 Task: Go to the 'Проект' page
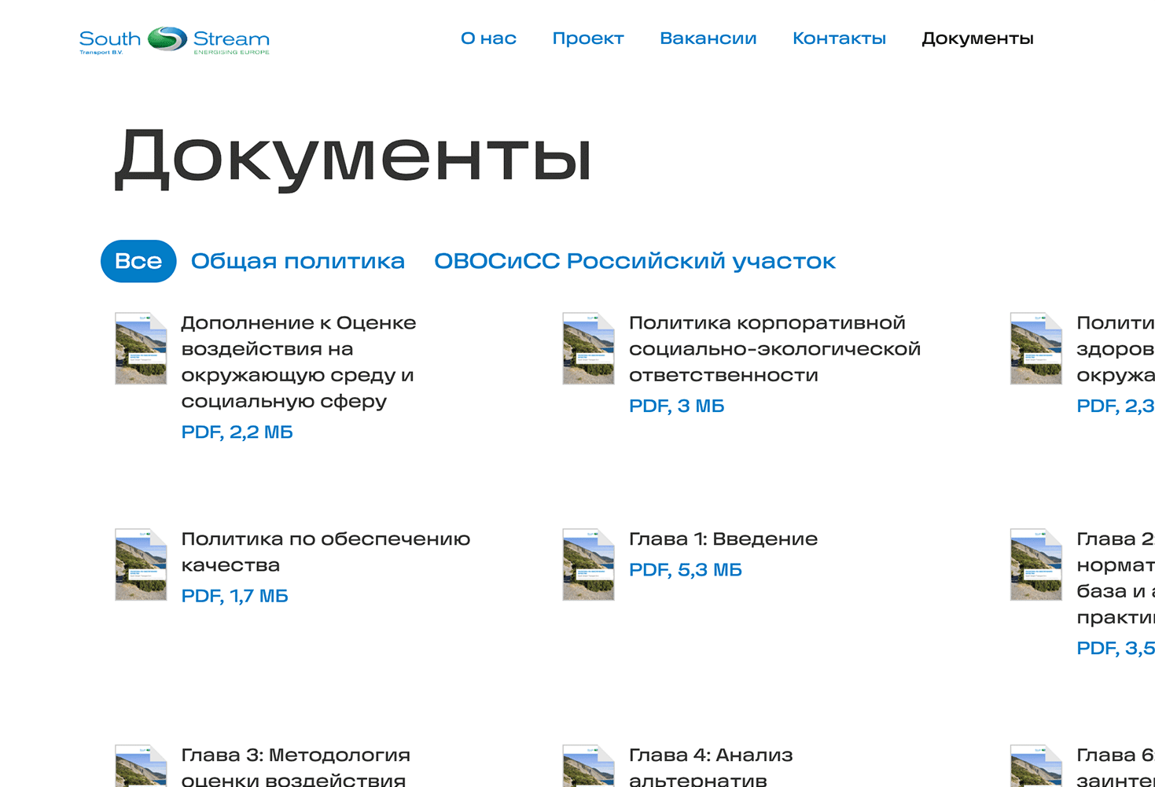(x=587, y=39)
